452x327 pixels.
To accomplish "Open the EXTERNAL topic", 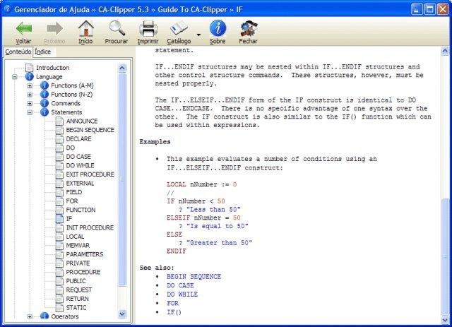I will tap(80, 184).
